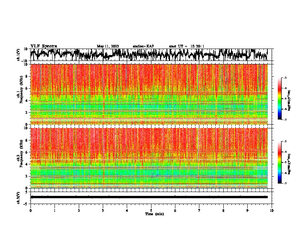Click the ch.2 colorbar '-7' label
The image size is (306, 236).
coord(285,183)
